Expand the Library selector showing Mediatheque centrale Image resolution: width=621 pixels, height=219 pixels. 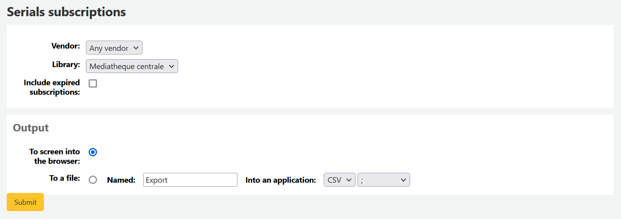coord(131,66)
